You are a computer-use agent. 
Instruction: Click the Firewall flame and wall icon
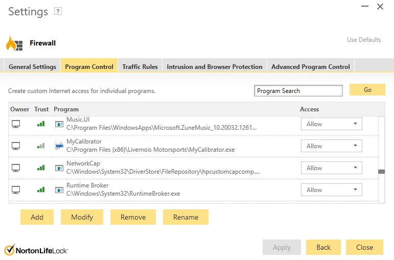14,43
